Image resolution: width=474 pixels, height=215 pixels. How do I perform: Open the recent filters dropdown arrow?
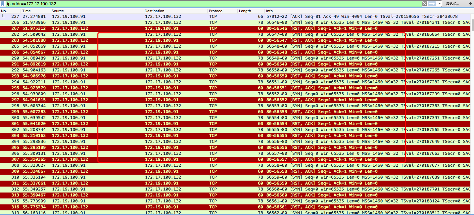point(440,3)
